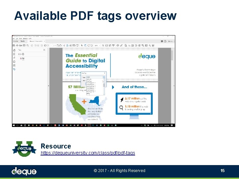Click the Find text magnifier icon

coord(28,45)
